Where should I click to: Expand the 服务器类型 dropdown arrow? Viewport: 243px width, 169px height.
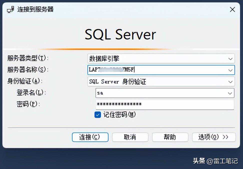[230, 59]
